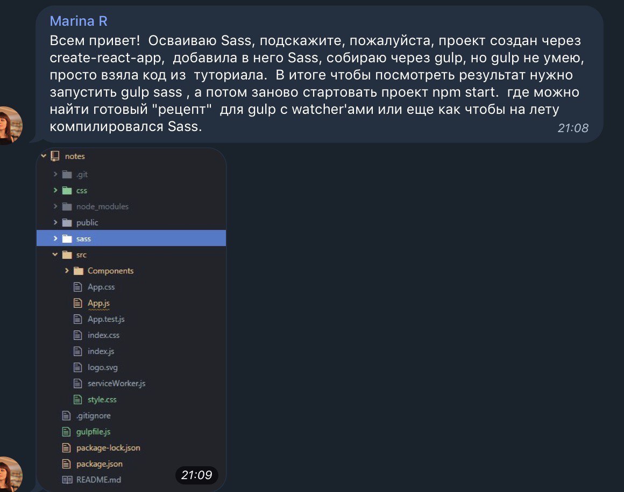Expand the Components folder chevron

[x=67, y=271]
